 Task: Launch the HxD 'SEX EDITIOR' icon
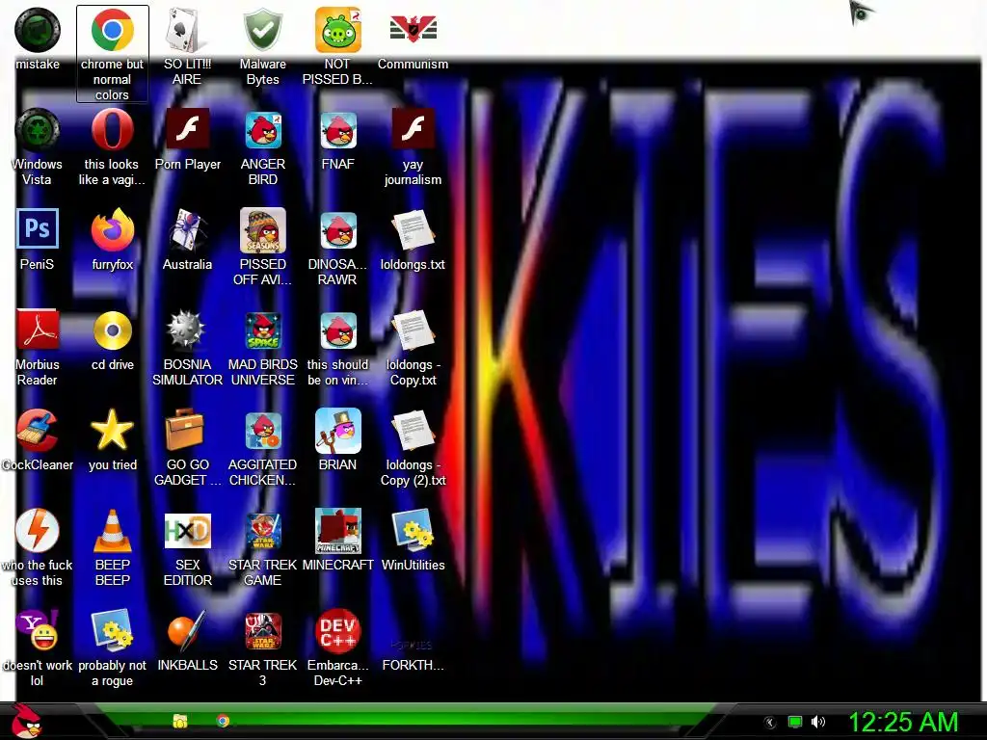[187, 531]
